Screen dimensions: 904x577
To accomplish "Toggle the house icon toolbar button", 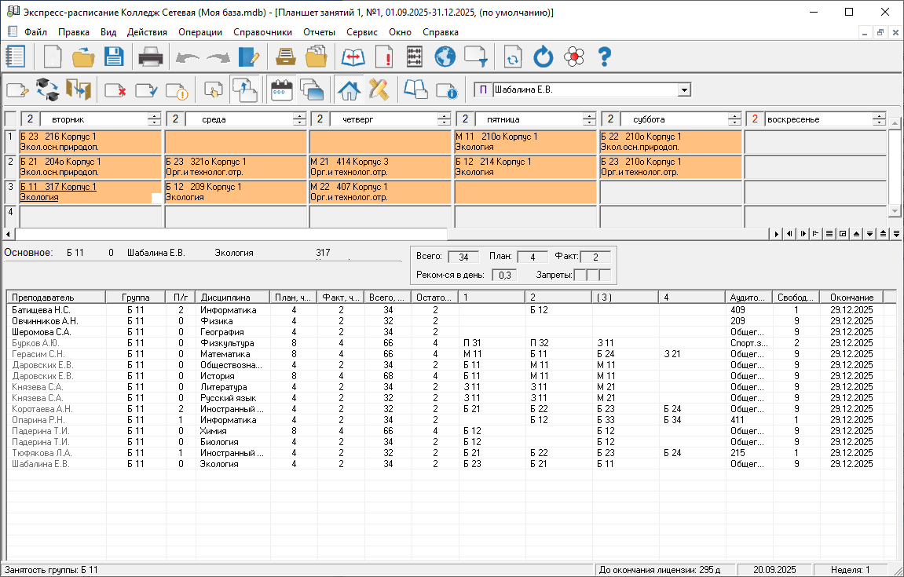I will pyautogui.click(x=349, y=89).
